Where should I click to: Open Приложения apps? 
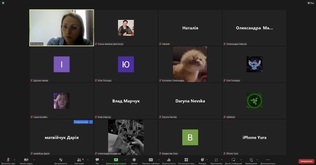216,161
